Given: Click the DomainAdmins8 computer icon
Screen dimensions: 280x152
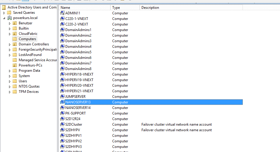Looking at the screenshot, I should click(62, 69).
